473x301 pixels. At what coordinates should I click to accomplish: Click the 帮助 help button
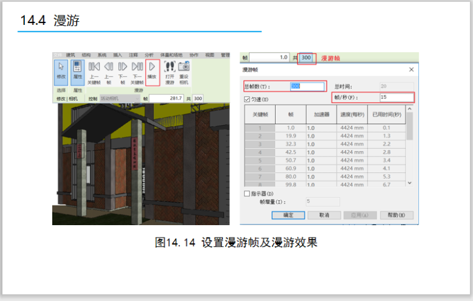[396, 215]
